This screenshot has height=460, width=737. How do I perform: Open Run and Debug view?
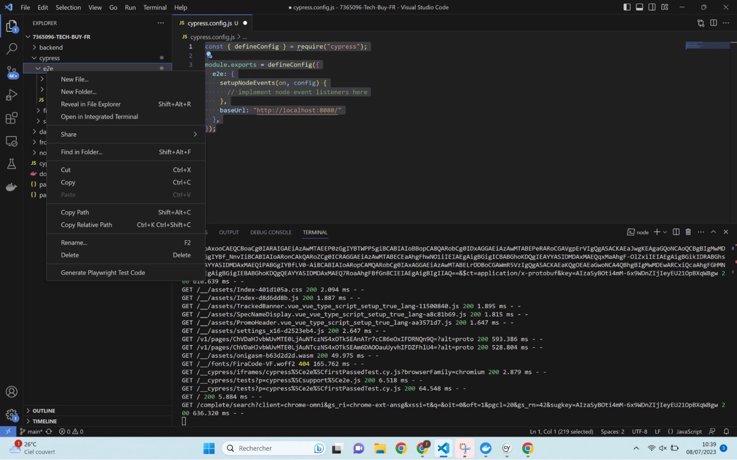coord(12,95)
